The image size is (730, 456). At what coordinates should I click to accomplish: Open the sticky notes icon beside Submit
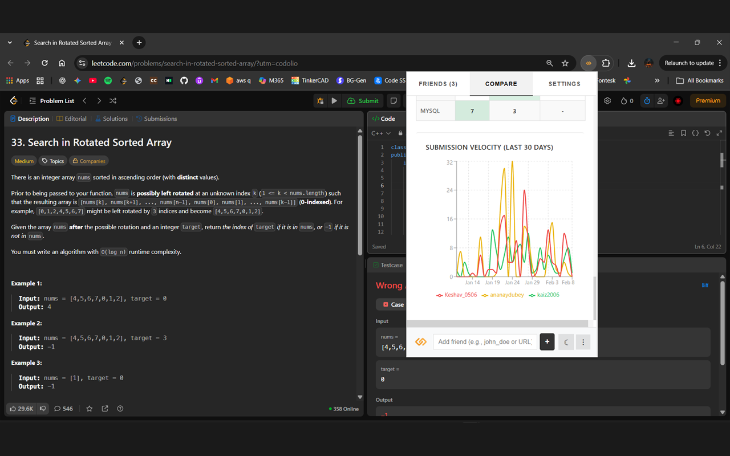pyautogui.click(x=392, y=100)
